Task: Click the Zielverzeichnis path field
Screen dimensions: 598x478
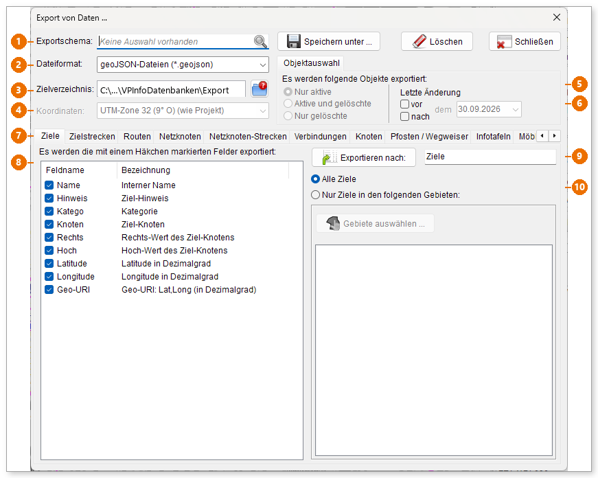Action: pyautogui.click(x=171, y=90)
